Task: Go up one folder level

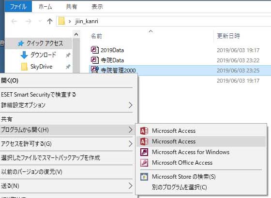Action: pos(50,21)
